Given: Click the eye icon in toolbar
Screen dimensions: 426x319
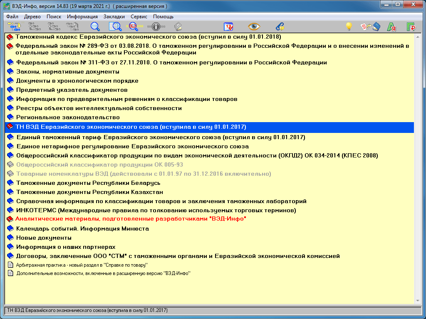Looking at the screenshot, I should click(254, 27).
